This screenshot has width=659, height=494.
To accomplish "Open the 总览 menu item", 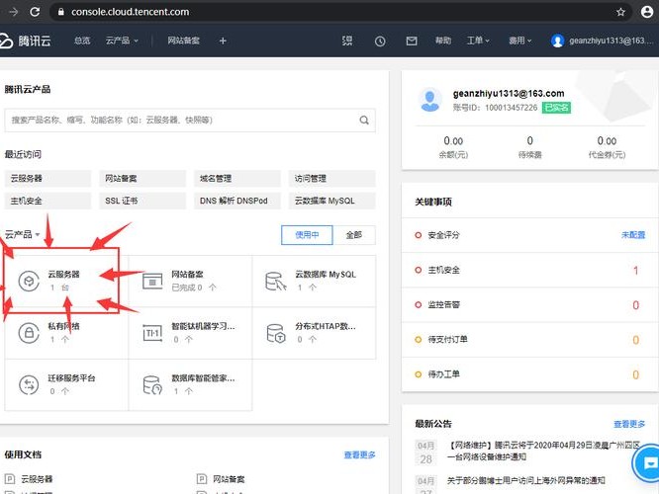I will click(x=82, y=41).
